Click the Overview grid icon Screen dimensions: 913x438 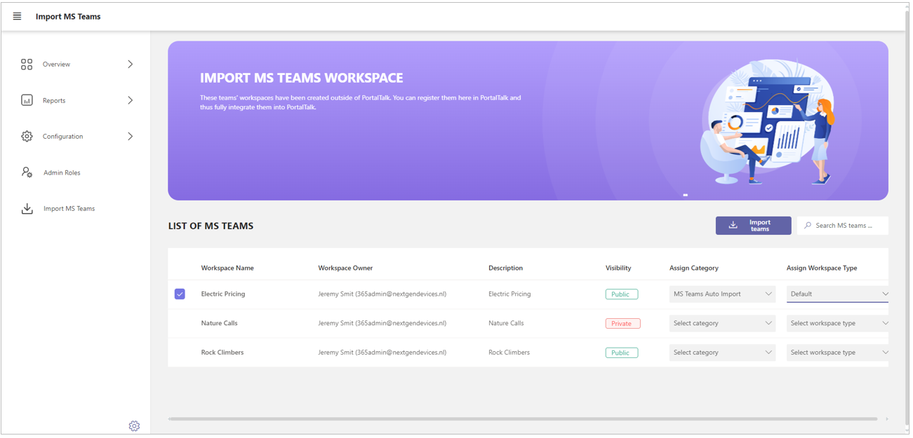[x=27, y=64]
